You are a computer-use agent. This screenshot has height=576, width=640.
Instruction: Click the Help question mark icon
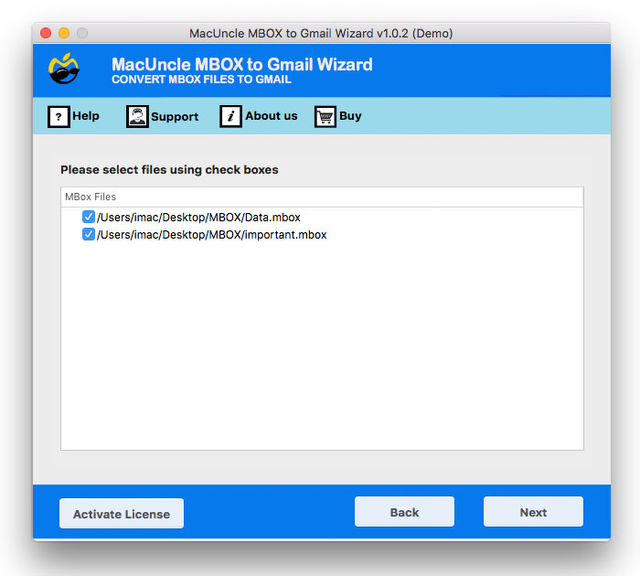click(x=59, y=117)
